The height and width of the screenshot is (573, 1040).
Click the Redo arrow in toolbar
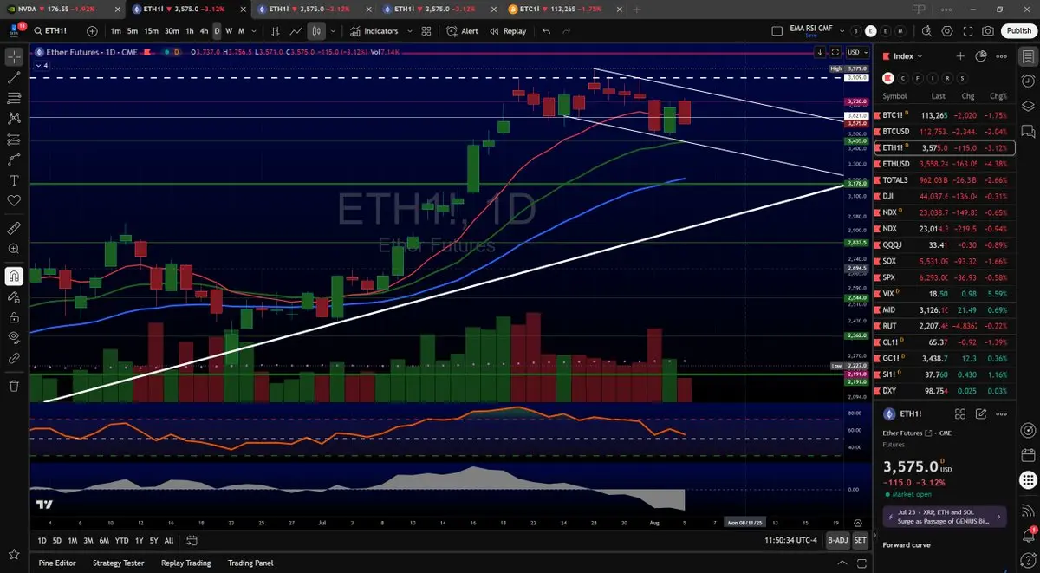567,31
